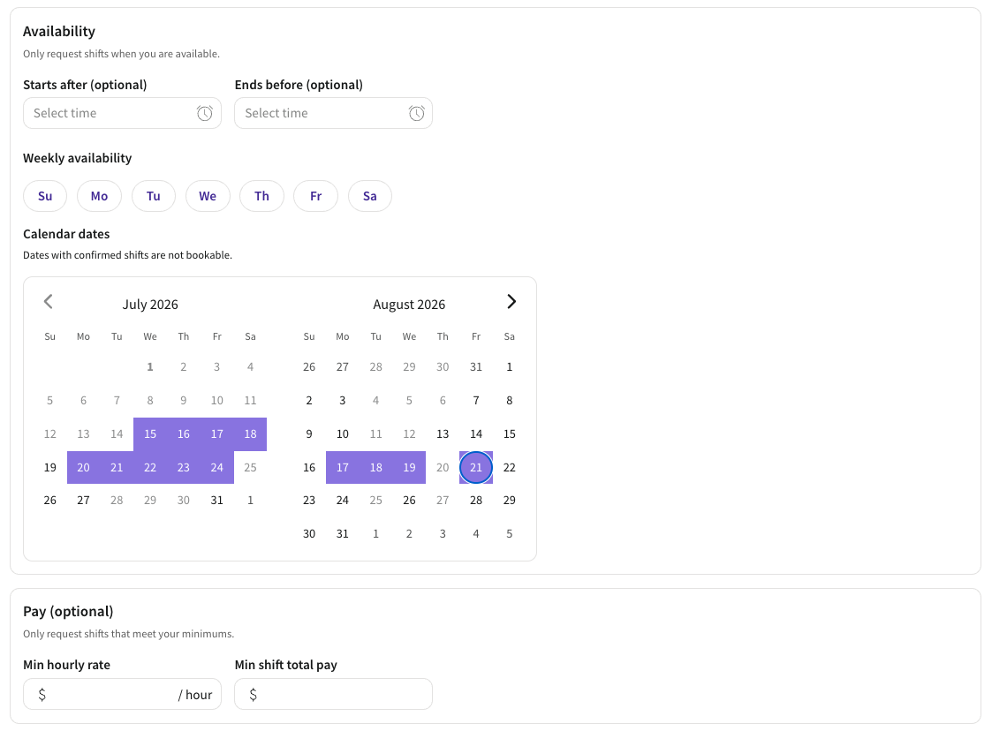992x731 pixels.
Task: Select August 7 in the calendar
Action: tap(476, 400)
